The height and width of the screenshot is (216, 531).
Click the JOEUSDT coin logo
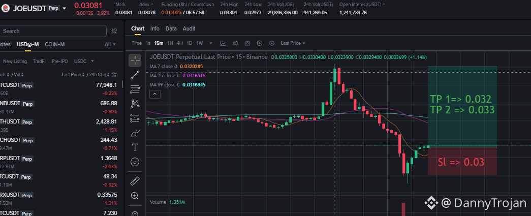5,9
